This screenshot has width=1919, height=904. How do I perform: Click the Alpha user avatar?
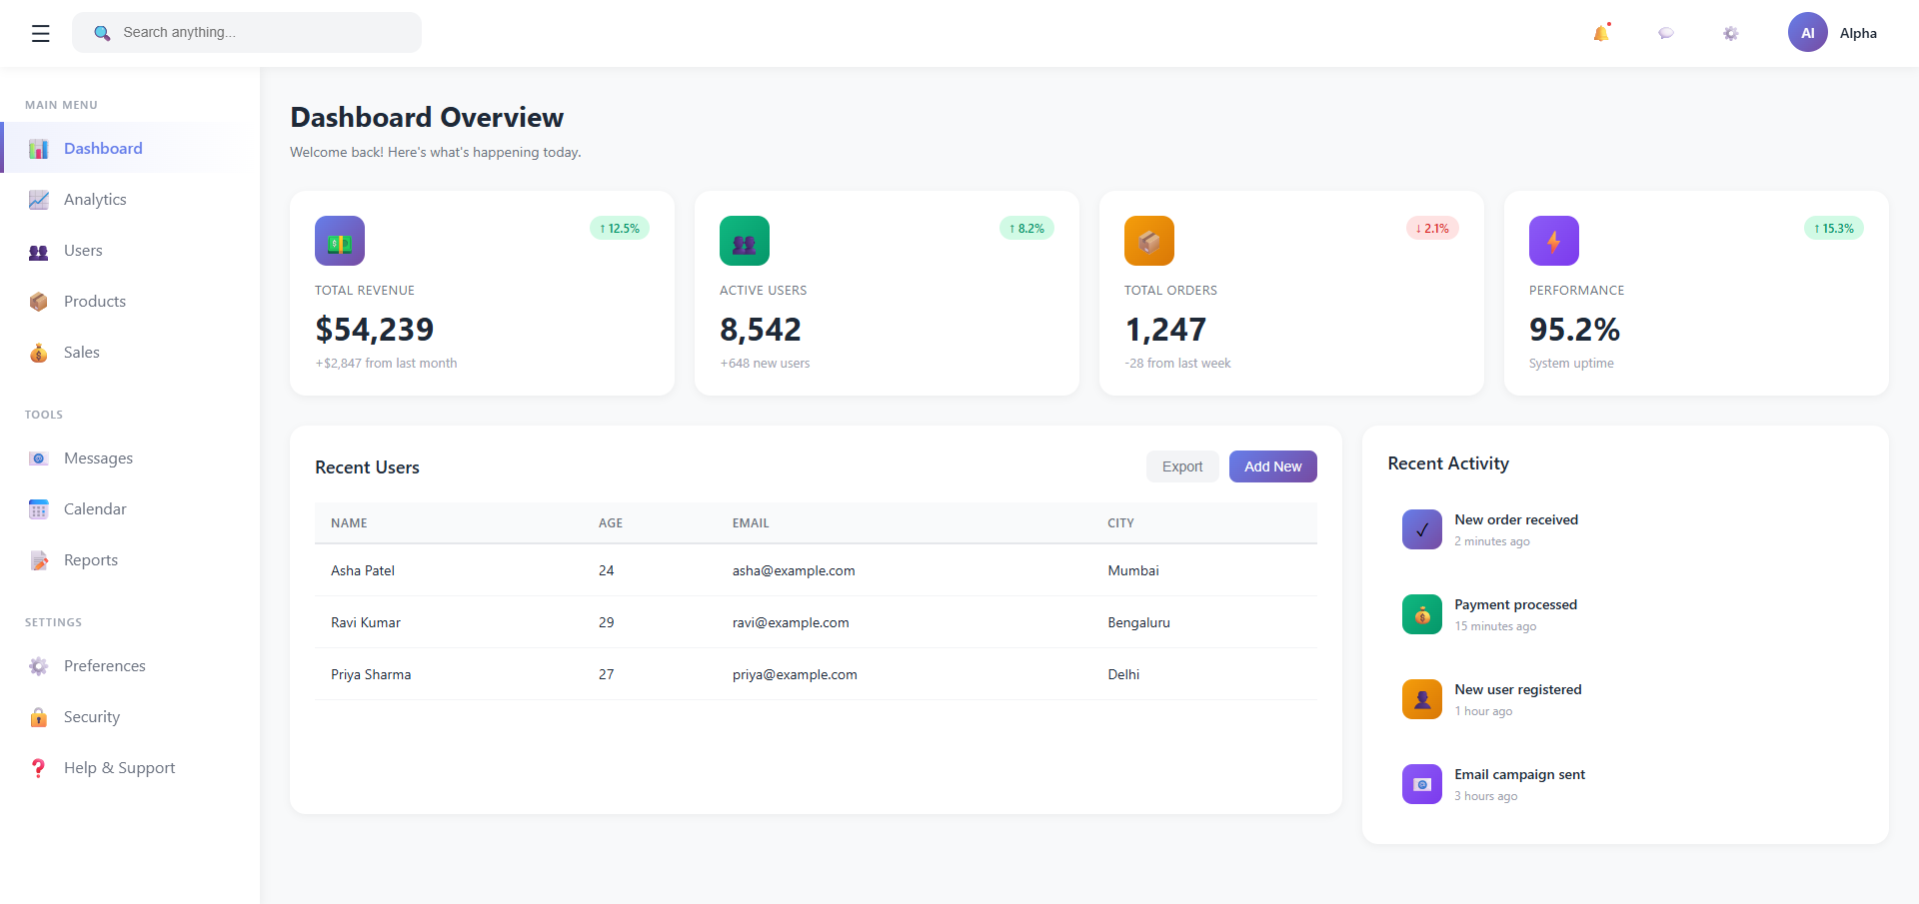[x=1807, y=33]
